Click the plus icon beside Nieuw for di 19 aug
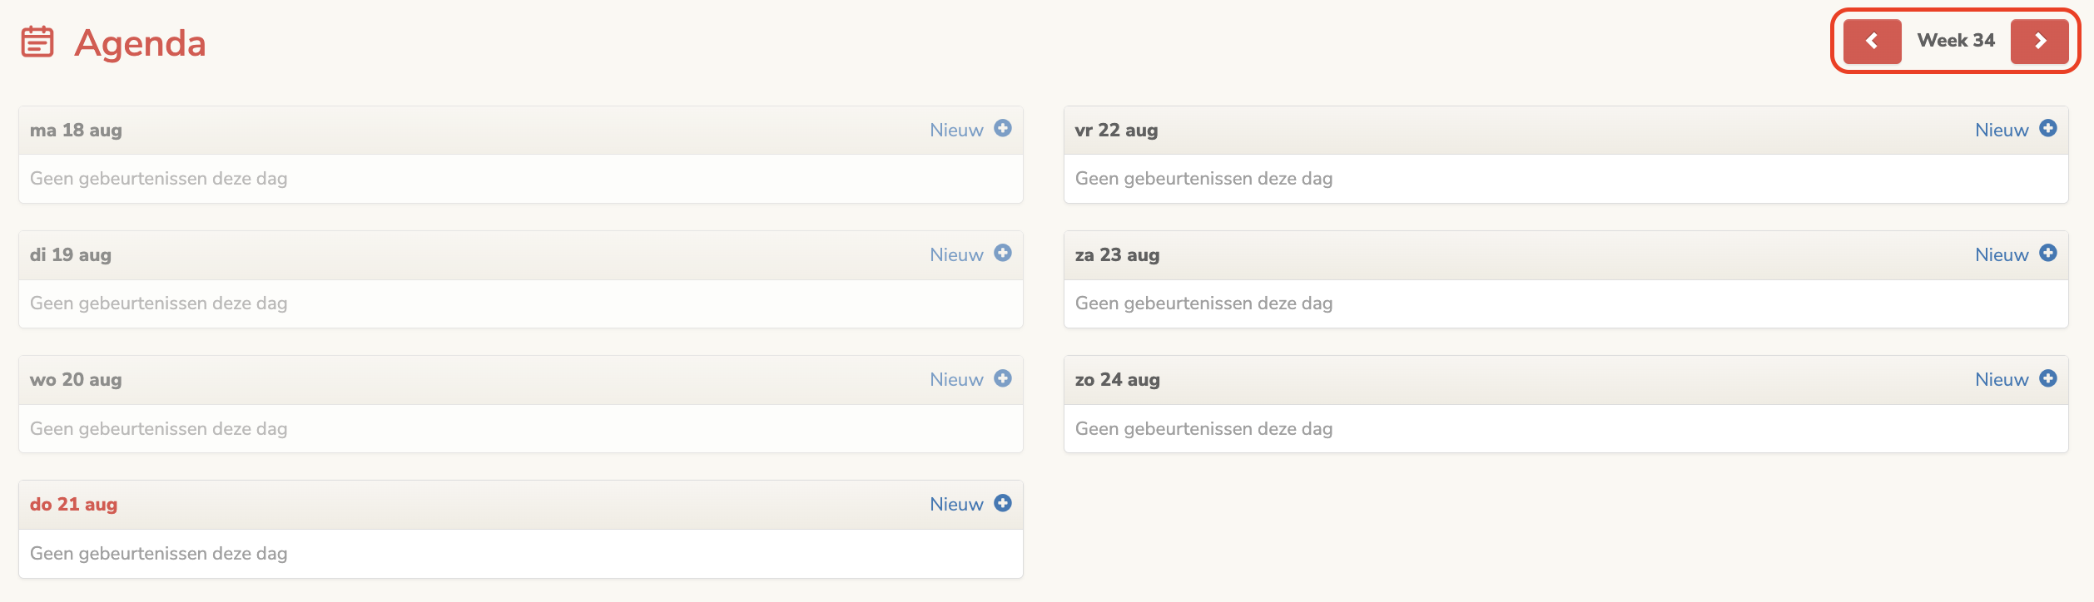 (x=1004, y=254)
